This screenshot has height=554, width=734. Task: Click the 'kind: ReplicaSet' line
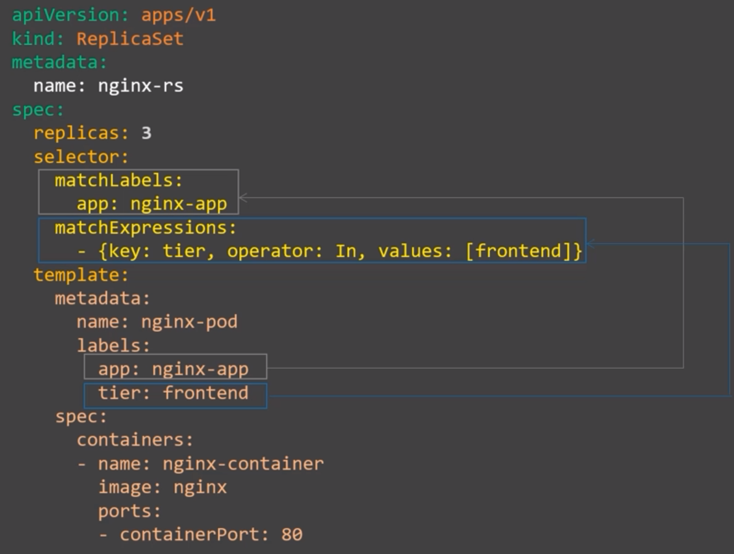click(x=97, y=39)
